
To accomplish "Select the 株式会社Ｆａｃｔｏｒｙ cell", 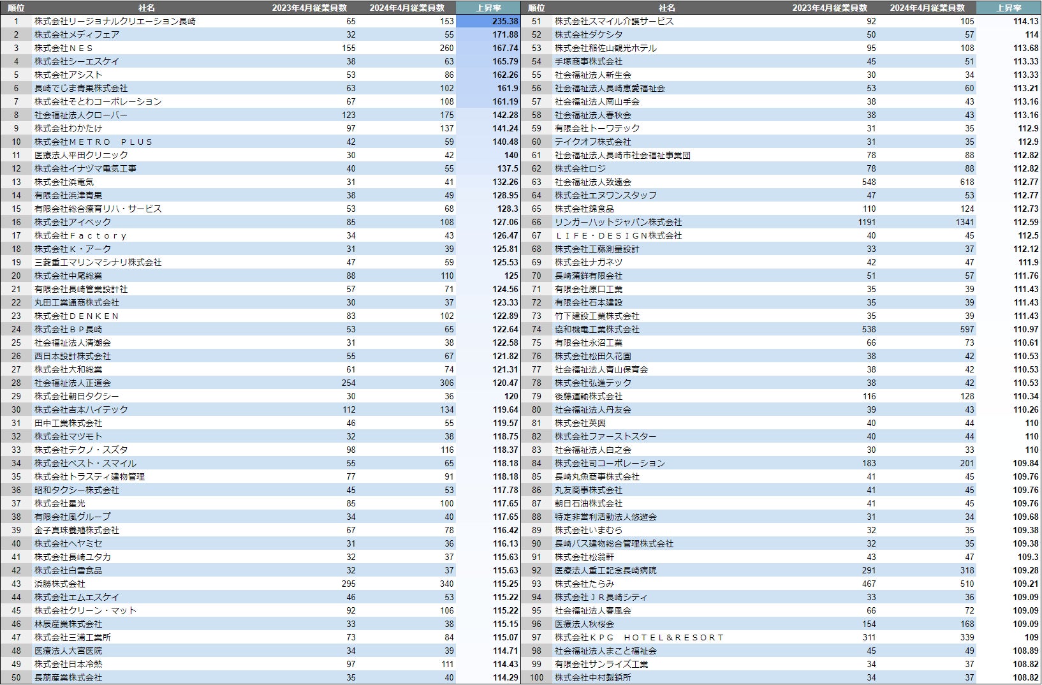I will tap(81, 235).
